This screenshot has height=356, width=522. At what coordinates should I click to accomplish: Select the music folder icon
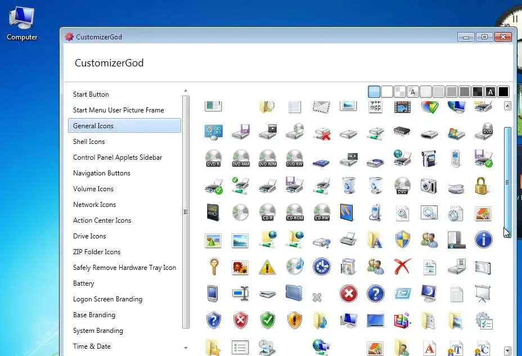click(x=320, y=321)
